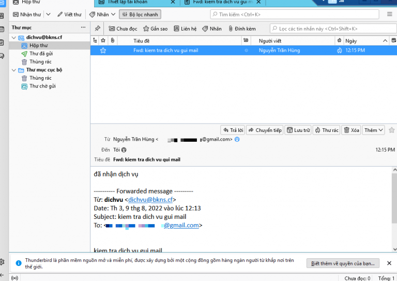Open folder pane options (three dots)
This screenshot has width=397, height=281.
click(x=83, y=27)
